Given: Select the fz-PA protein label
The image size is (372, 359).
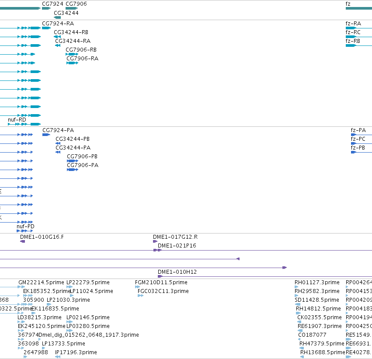Looking at the screenshot, I should click(x=358, y=130).
